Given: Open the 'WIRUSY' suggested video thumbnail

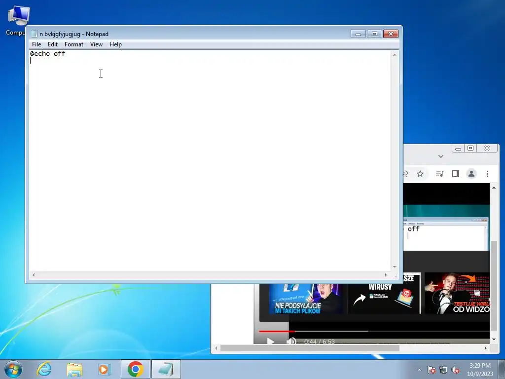Looking at the screenshot, I should pos(384,294).
